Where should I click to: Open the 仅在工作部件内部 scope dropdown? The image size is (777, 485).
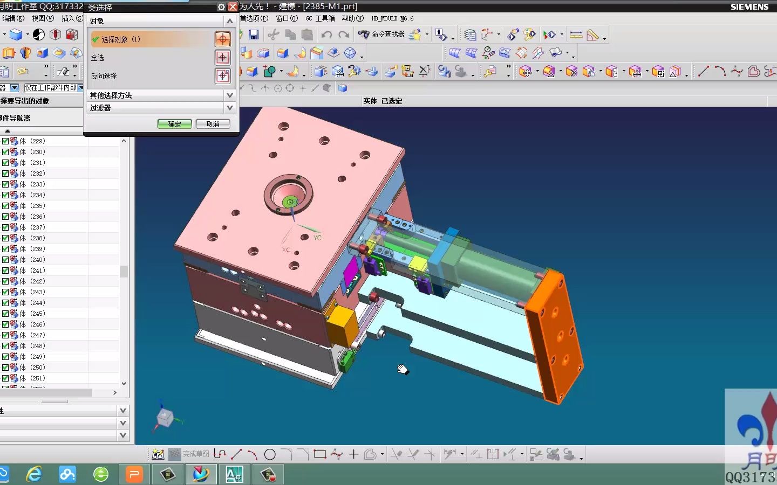pyautogui.click(x=81, y=87)
